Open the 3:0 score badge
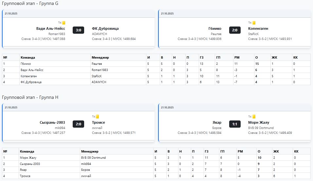The image size is (313, 181). (79, 30)
